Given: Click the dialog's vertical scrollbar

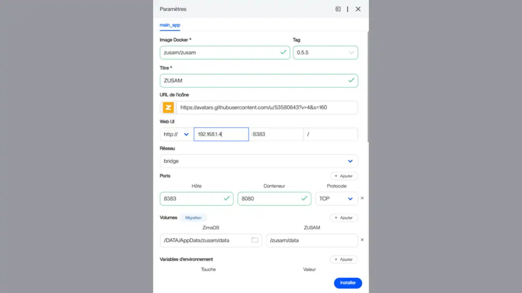Looking at the screenshot, I should tap(368, 87).
